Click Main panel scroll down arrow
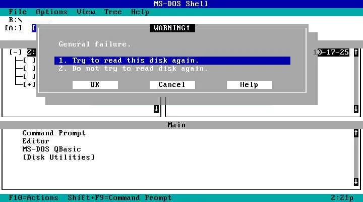This screenshot has height=202, width=363. (356, 182)
